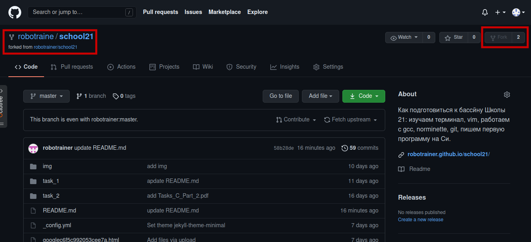Open Issues in top navigation
Screen dimensions: 531x242
click(x=193, y=12)
